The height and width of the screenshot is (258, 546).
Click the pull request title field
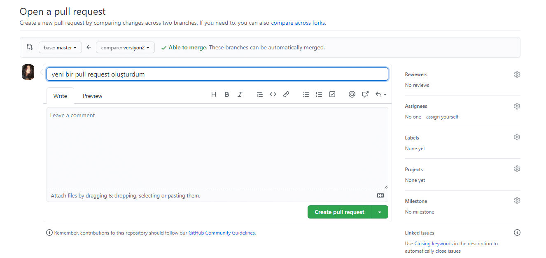(x=217, y=74)
